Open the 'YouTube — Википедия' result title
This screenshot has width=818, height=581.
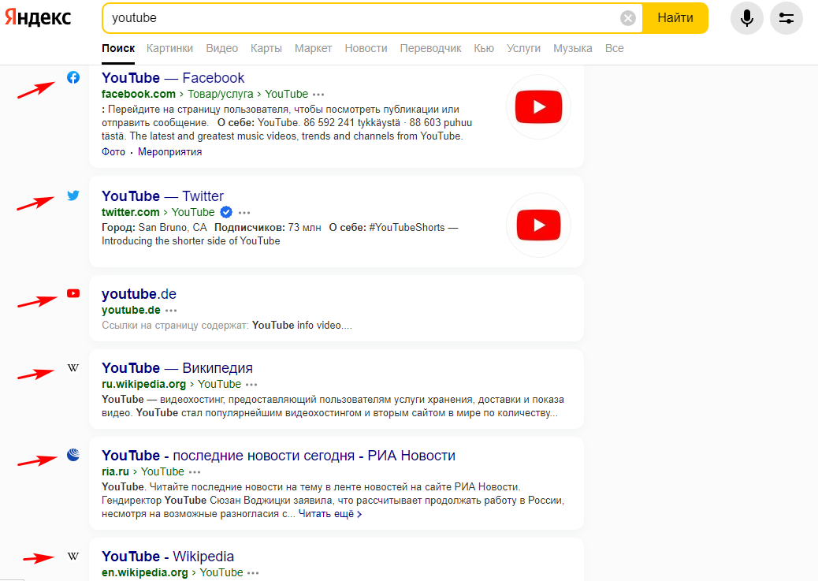click(x=177, y=367)
